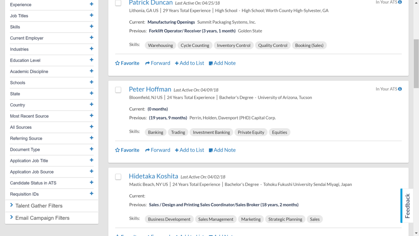Click Add Note icon under Peter Hoffman
The width and height of the screenshot is (419, 236).
coord(211,150)
